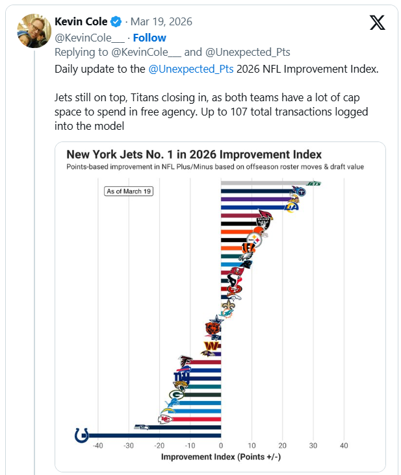
Task: Click the Mar 19, 2026 timestamp
Action: point(161,22)
